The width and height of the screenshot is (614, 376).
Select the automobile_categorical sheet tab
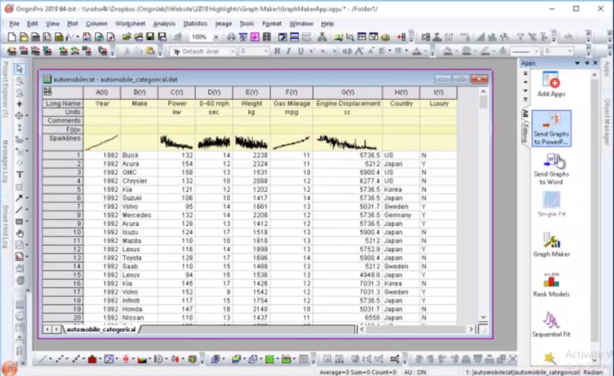[101, 330]
